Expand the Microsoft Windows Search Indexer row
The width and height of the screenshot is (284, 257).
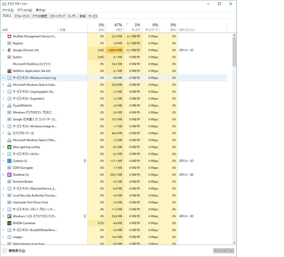point(3,85)
